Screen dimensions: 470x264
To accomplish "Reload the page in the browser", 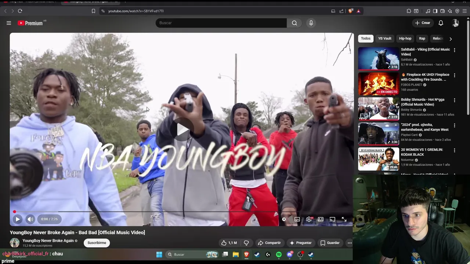I will point(20,11).
